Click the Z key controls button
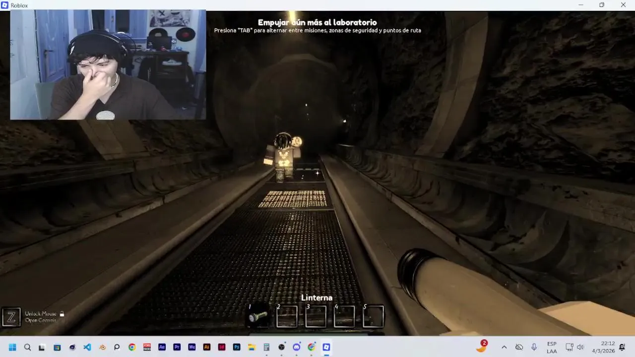The image size is (635, 357). (11, 317)
